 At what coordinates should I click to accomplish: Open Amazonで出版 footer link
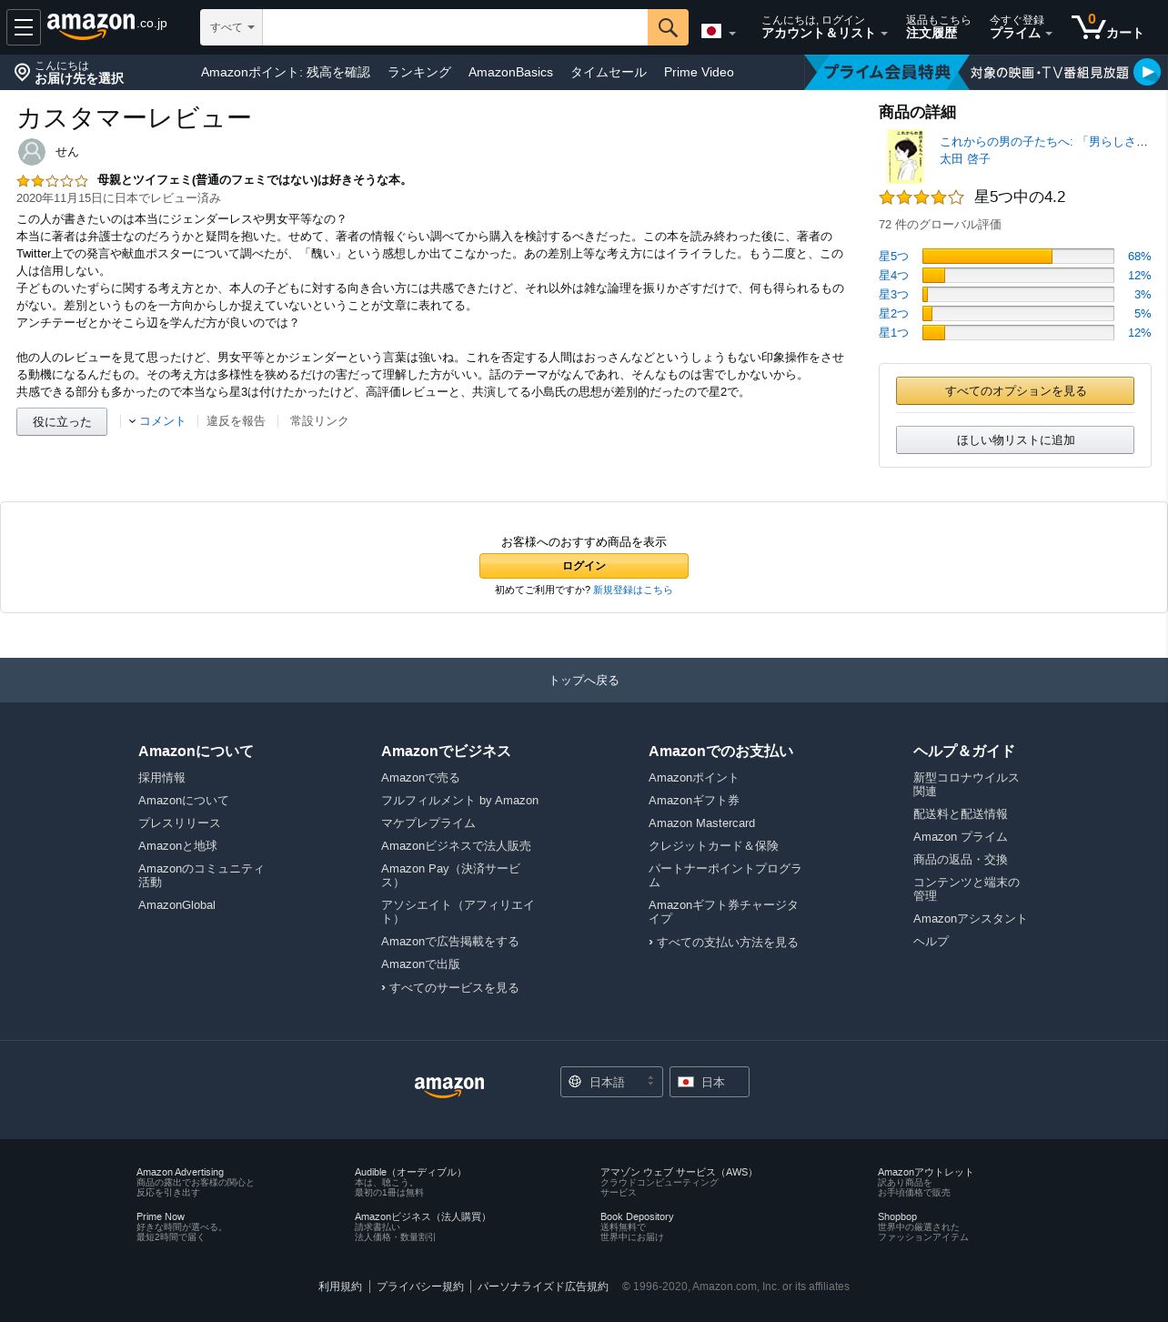click(x=420, y=964)
